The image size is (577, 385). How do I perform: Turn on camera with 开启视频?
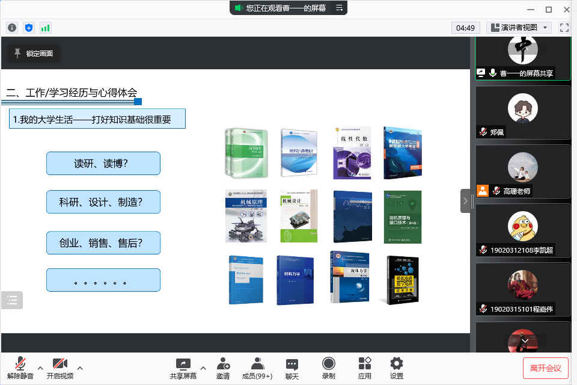pyautogui.click(x=60, y=368)
